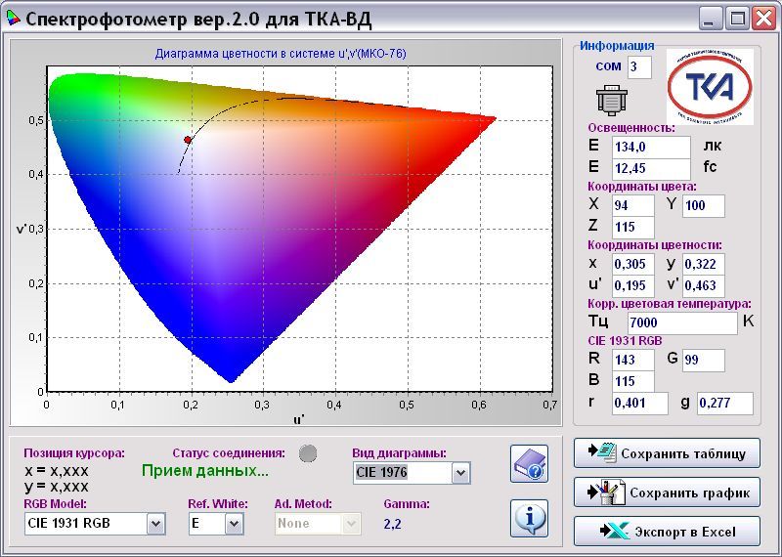The image size is (782, 557).
Task: Click the u' coordinate field showing 0,195
Action: pos(632,285)
